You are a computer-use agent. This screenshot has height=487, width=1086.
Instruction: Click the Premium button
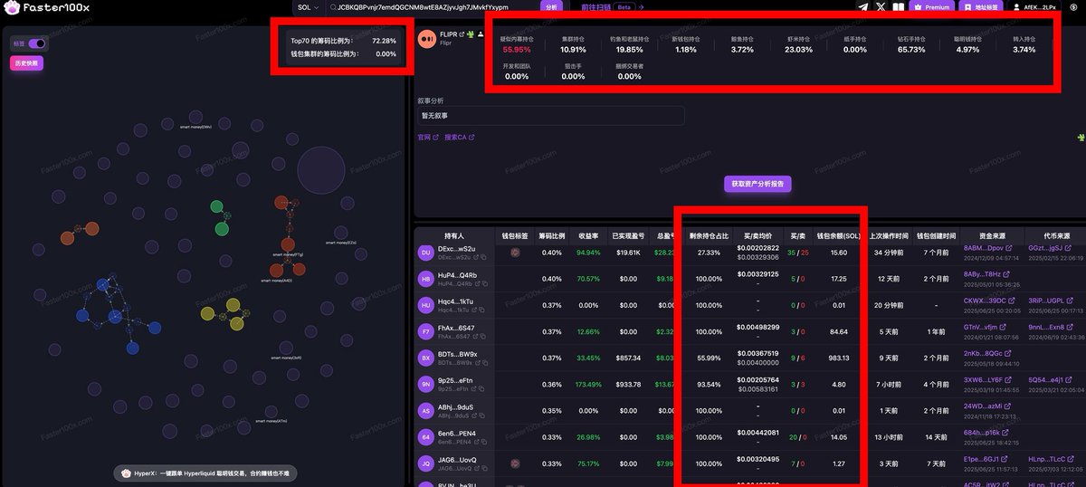[x=933, y=7]
